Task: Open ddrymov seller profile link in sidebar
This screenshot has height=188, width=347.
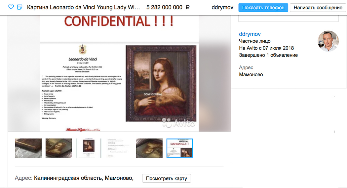Action: (x=250, y=34)
